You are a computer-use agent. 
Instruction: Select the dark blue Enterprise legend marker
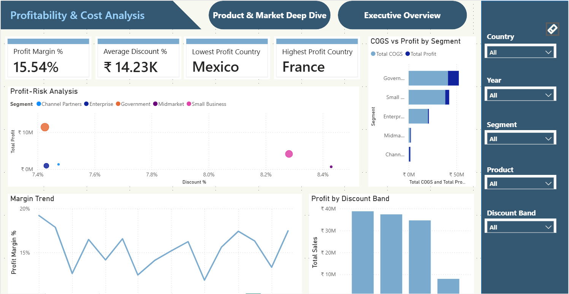[x=87, y=104]
